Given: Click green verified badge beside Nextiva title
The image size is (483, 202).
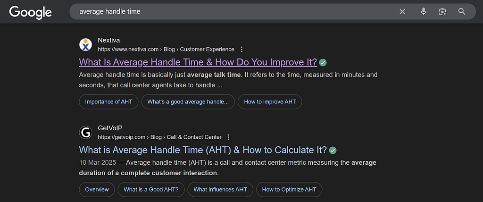Looking at the screenshot, I should [x=323, y=63].
